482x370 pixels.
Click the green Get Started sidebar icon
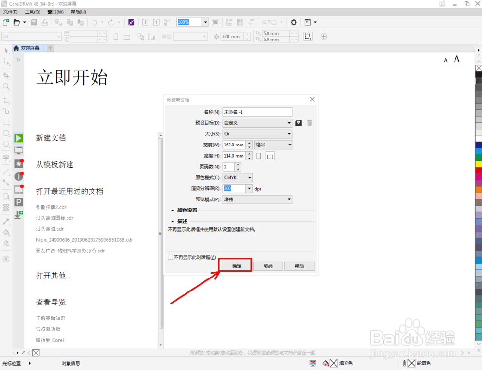click(19, 138)
